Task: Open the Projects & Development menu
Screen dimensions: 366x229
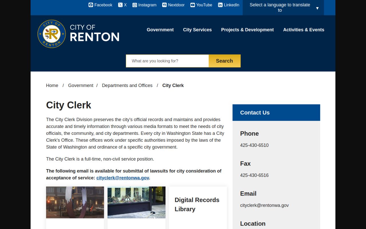Action: click(x=247, y=30)
